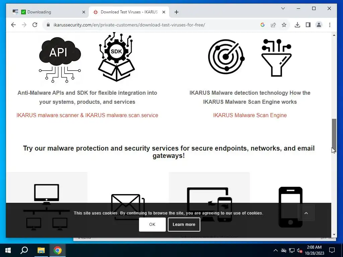Open the Windows Start menu
Viewport: 343px width, 257px height.
click(8, 250)
